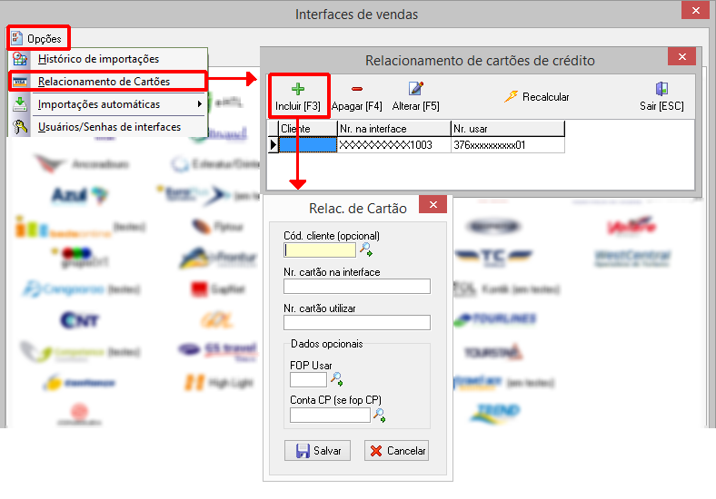Viewport: 716px width, 499px height.
Task: Click the Recalcular lightning button
Action: click(537, 97)
